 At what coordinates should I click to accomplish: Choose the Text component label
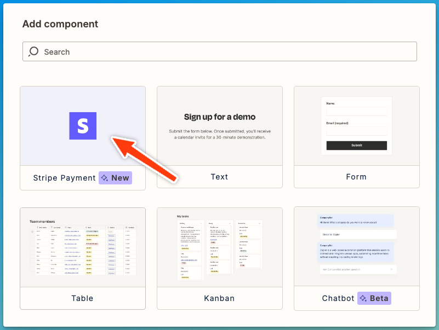219,177
